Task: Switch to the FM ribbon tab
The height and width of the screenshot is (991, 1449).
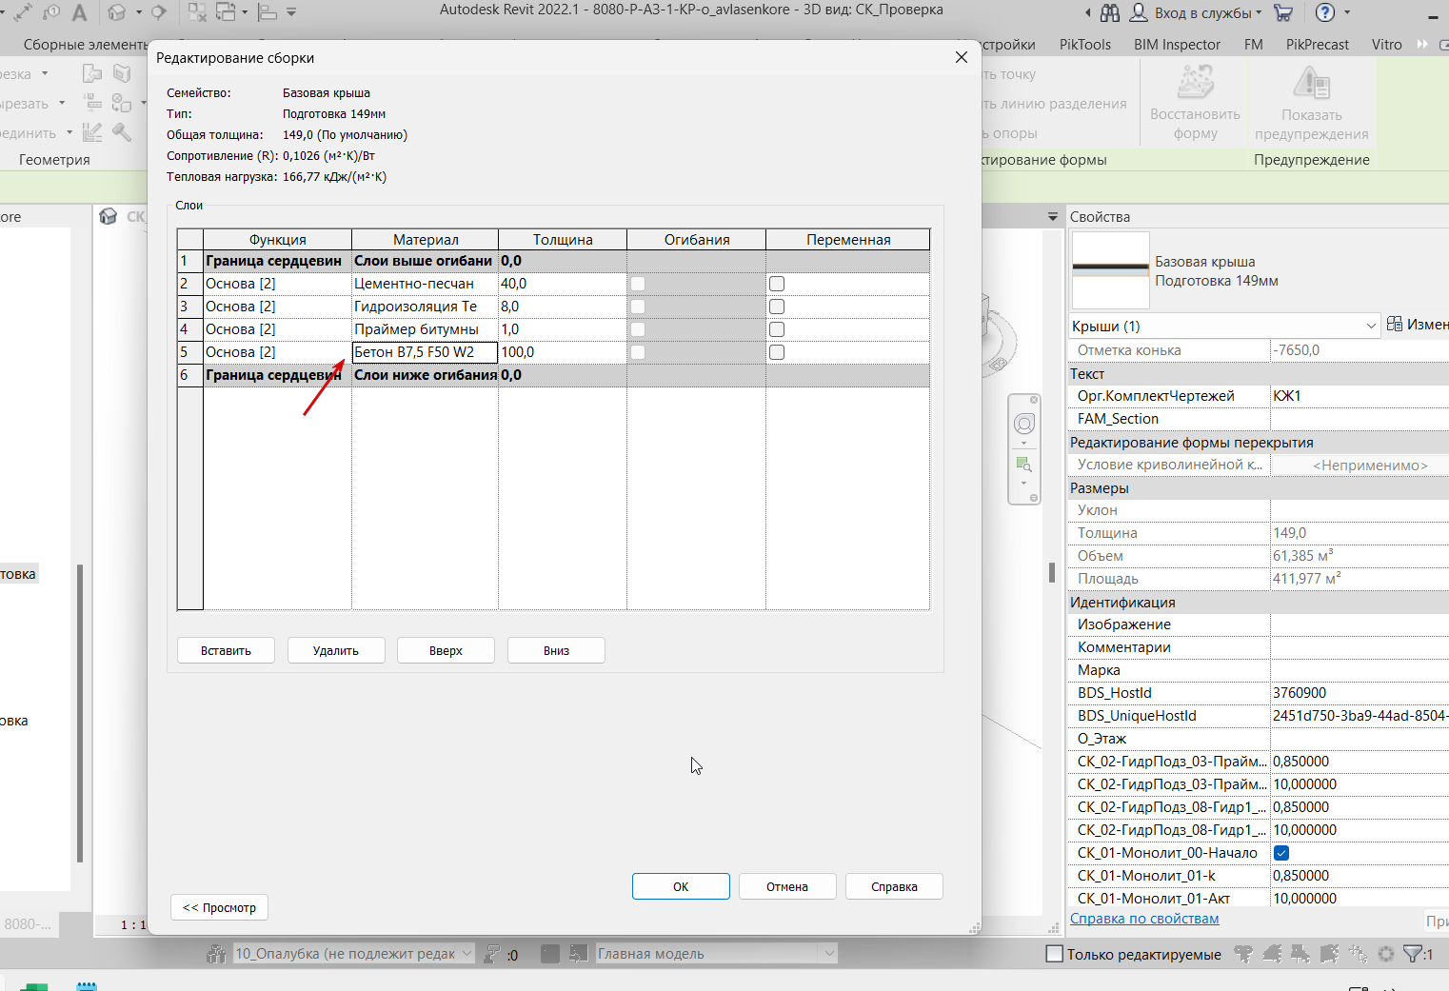Action: click(x=1253, y=45)
